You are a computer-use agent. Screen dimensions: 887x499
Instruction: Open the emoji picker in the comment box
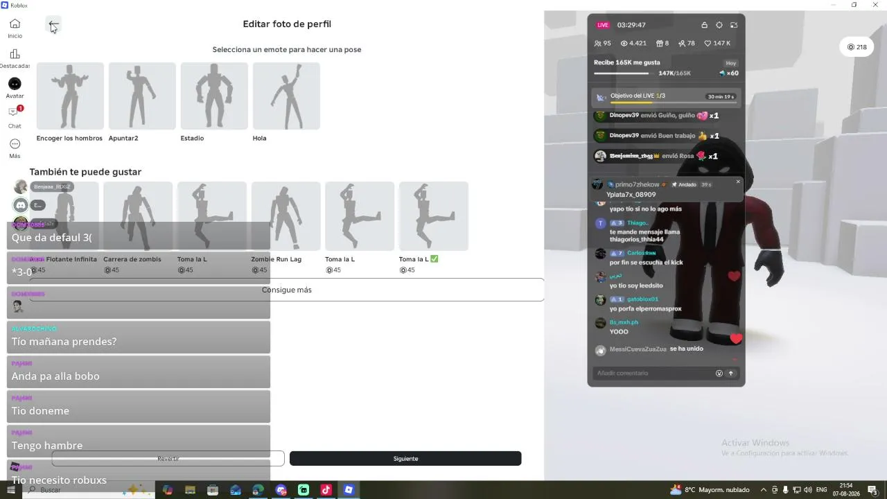point(719,373)
